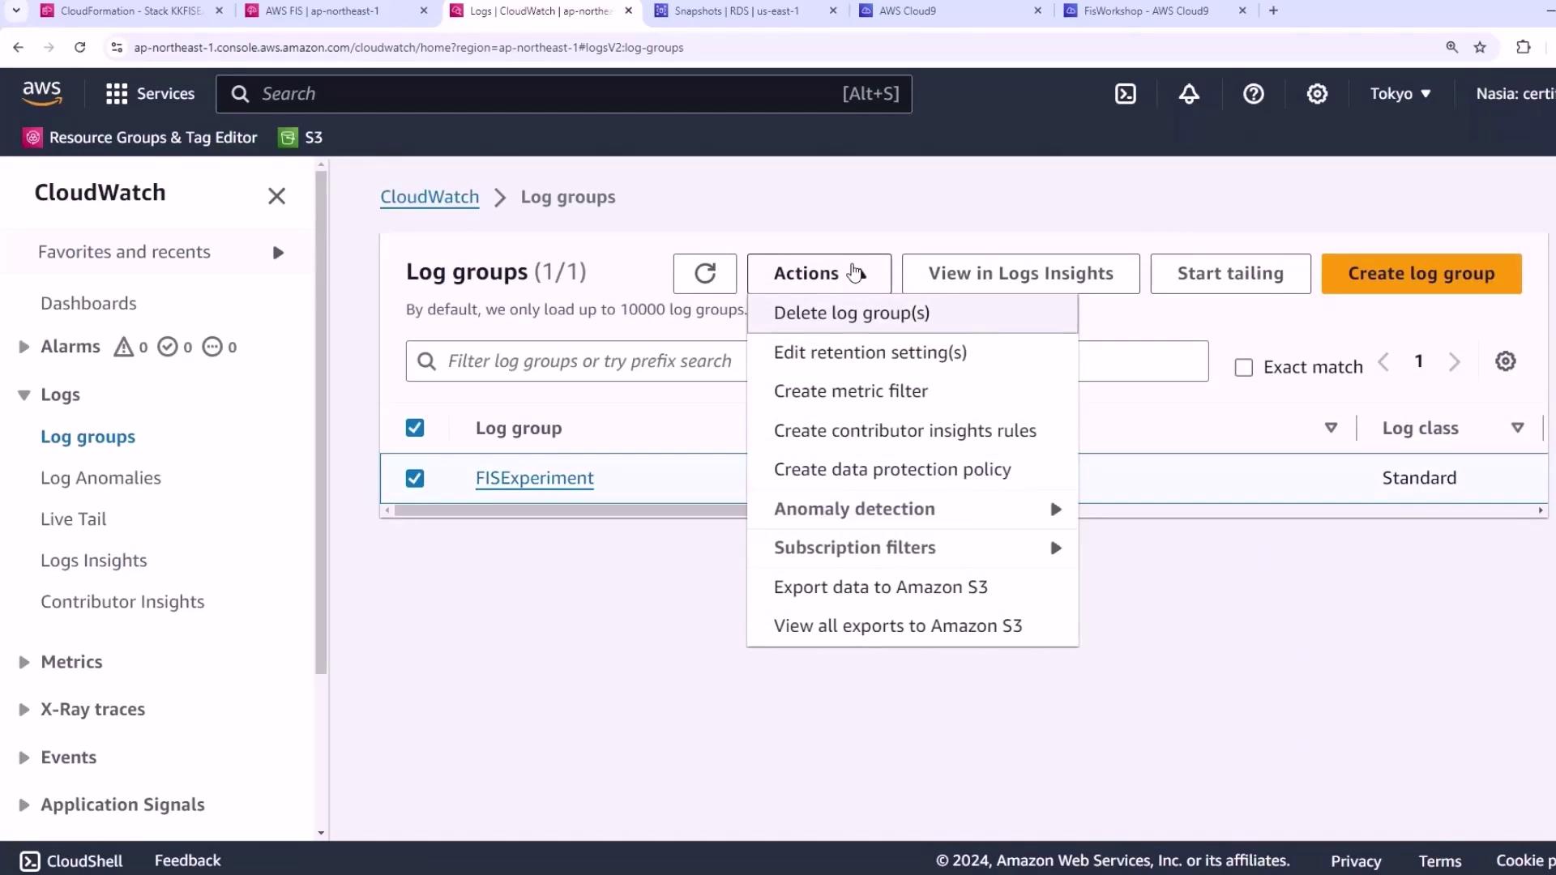The height and width of the screenshot is (875, 1556).
Task: Click the refresh log groups button
Action: pos(704,274)
